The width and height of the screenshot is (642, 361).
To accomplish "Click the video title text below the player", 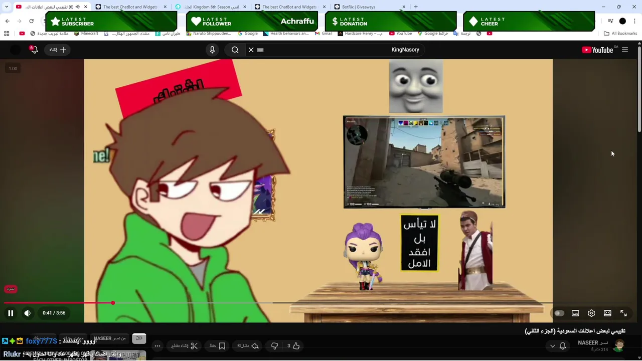I will coord(575,331).
